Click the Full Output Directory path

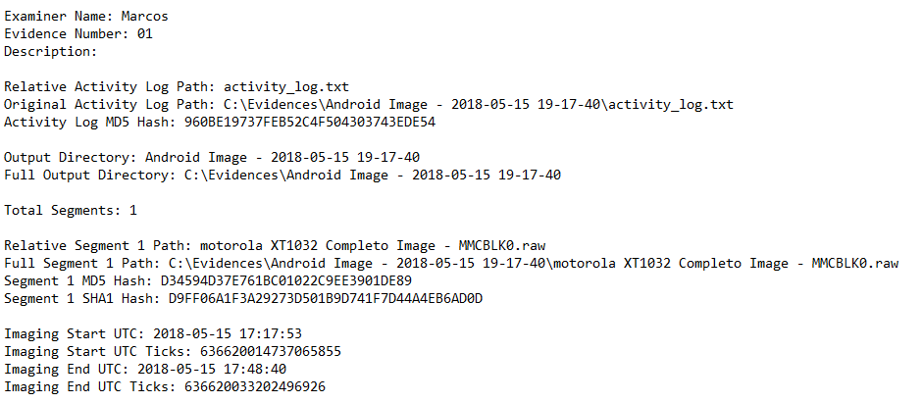coord(373,175)
